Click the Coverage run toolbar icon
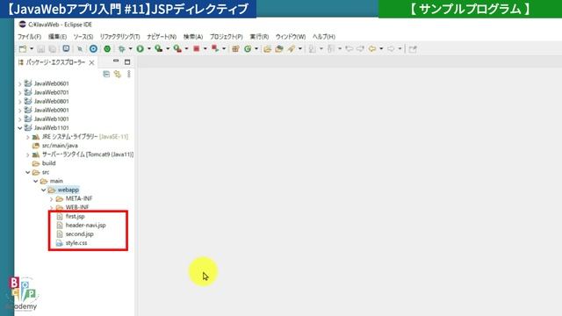562x316 pixels. click(x=159, y=49)
